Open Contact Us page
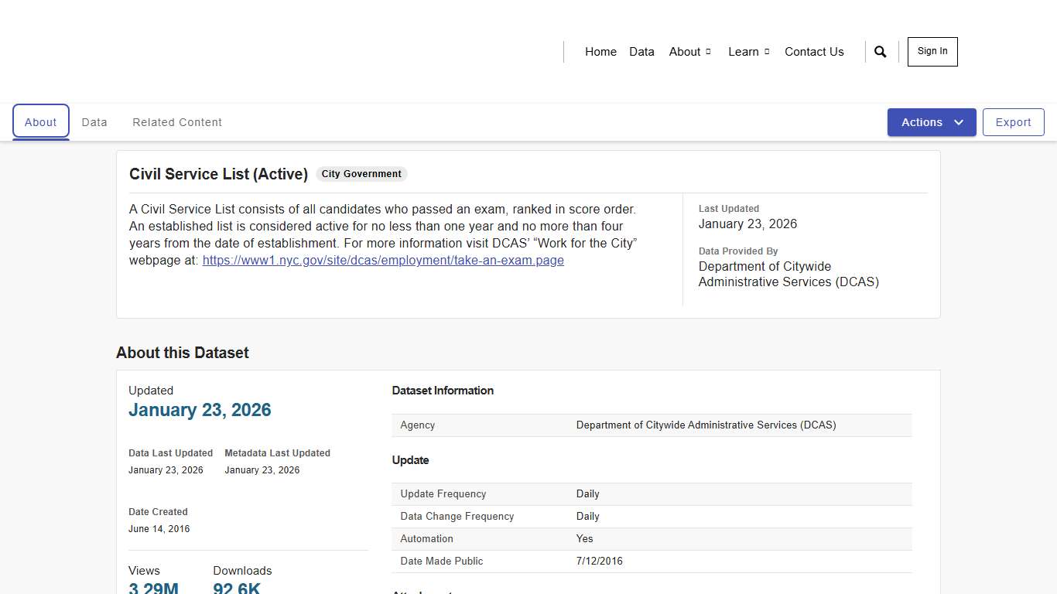This screenshot has height=594, width=1057. click(x=814, y=51)
